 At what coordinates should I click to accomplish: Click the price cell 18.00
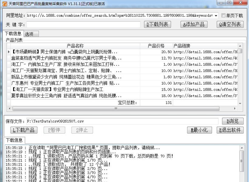click(x=156, y=96)
